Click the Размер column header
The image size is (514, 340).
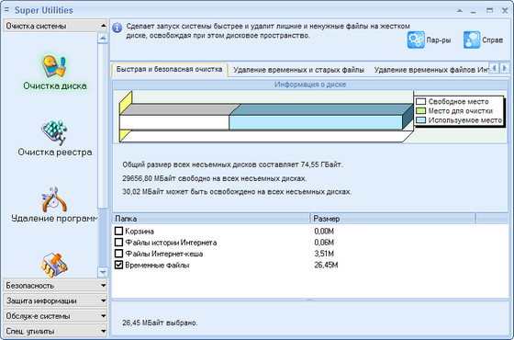pyautogui.click(x=393, y=219)
